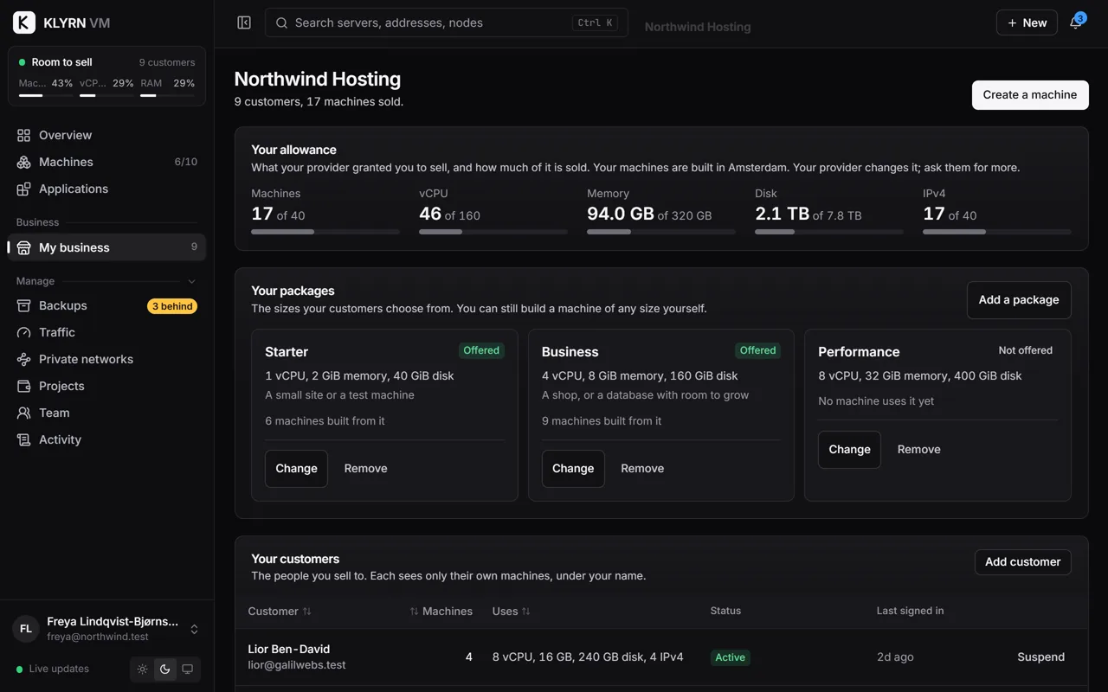The width and height of the screenshot is (1108, 692).
Task: Click the Activity log icon
Action: pos(23,439)
